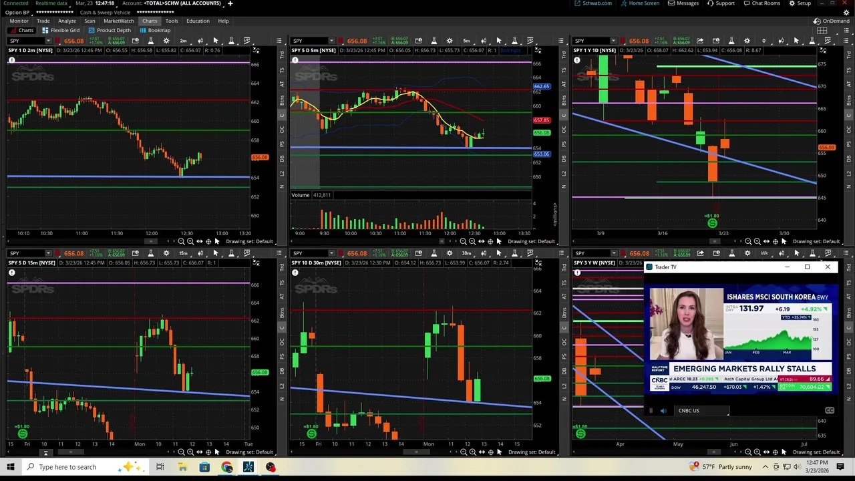The width and height of the screenshot is (855, 481).
Task: Click share icon in SPY weekly chart toolbar
Action: click(x=700, y=253)
